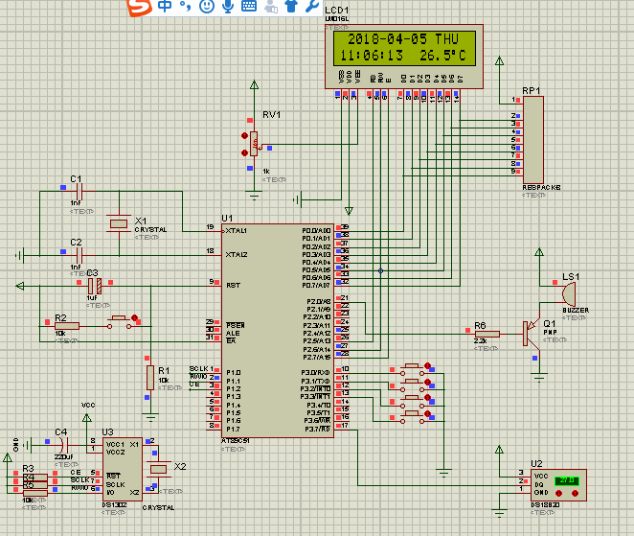Open the skin shirt icon in IME bar
Viewport: 634px width, 536px height.
(x=291, y=7)
